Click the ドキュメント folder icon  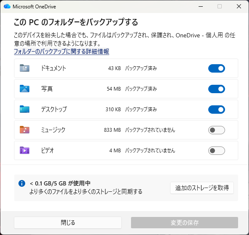[24, 68]
